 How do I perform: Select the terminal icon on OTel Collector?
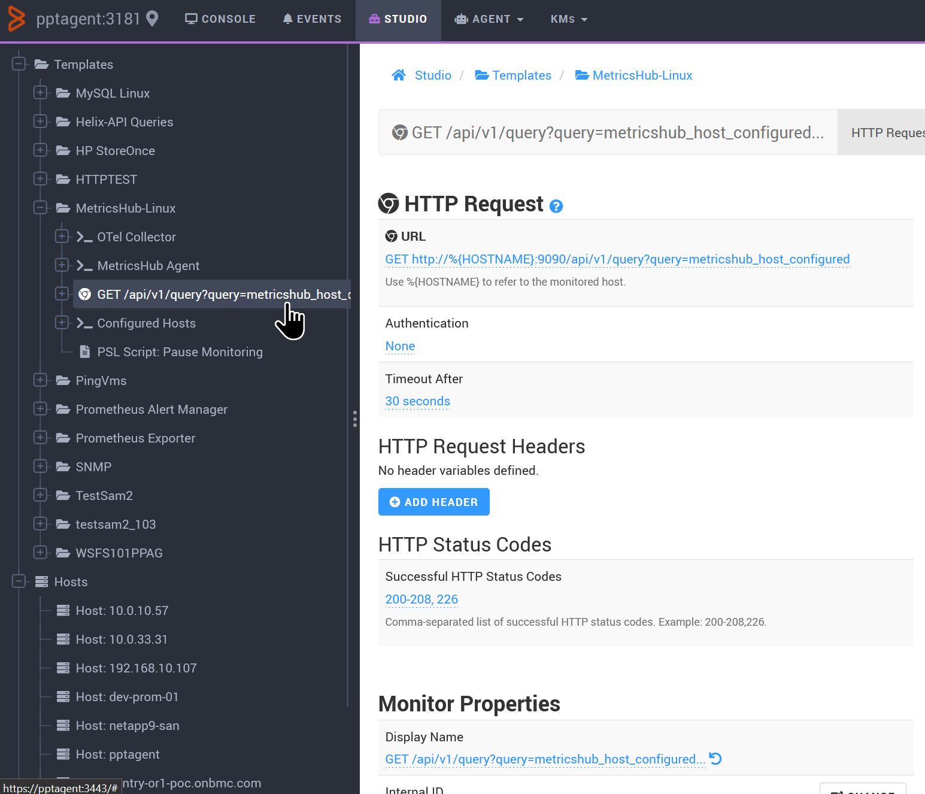tap(83, 237)
